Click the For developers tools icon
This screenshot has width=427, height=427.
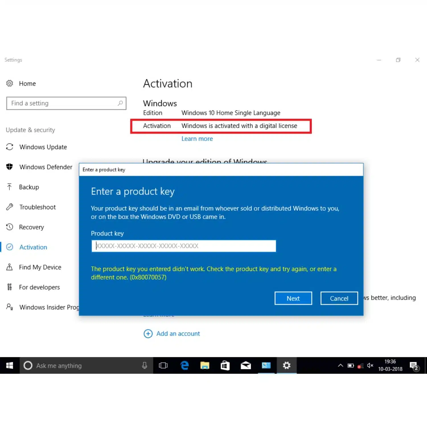tap(9, 287)
